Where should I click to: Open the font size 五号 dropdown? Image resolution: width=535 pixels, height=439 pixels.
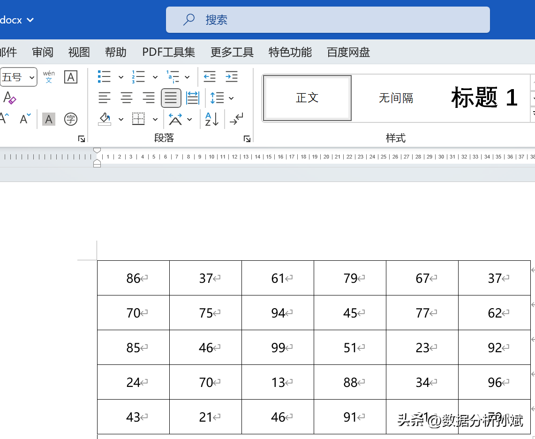[32, 78]
